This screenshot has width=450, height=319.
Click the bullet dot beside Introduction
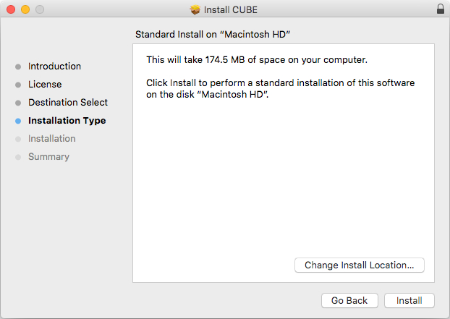pos(18,67)
